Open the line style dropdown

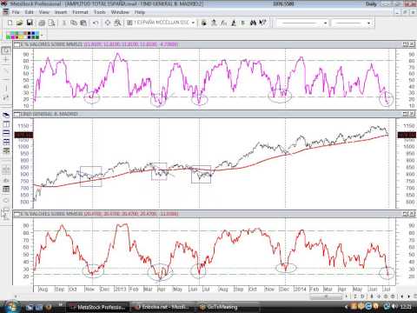[325, 23]
